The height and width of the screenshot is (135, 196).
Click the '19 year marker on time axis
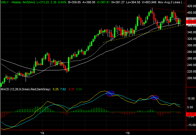click(x=128, y=133)
